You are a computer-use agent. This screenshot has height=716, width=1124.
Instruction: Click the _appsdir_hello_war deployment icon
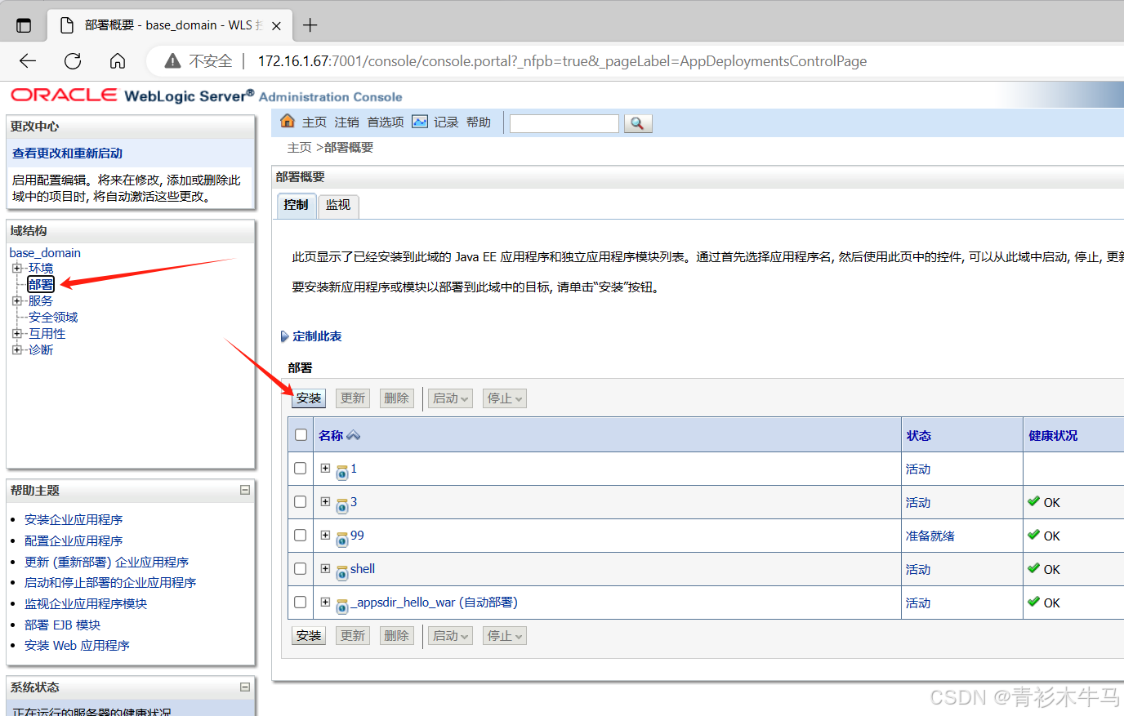(342, 606)
